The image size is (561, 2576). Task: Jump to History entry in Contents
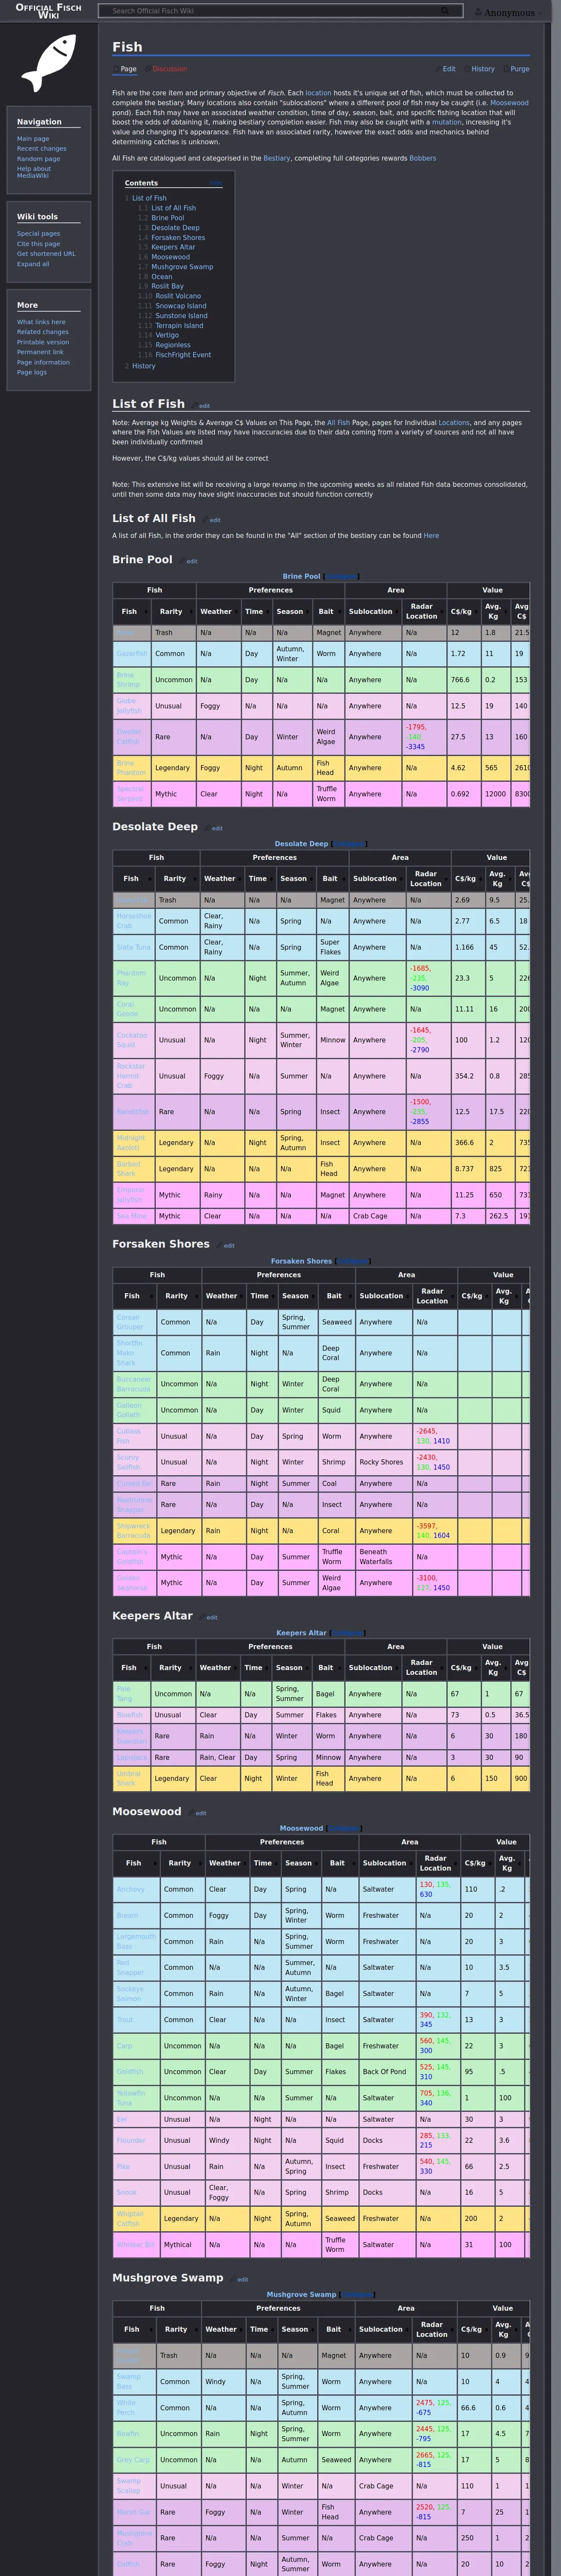[x=144, y=366]
